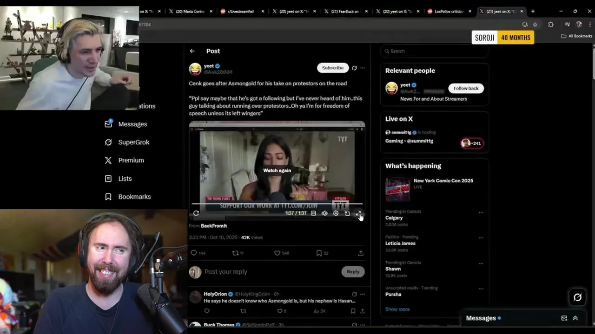
Task: Click Follow back for yeet
Action: pos(466,88)
